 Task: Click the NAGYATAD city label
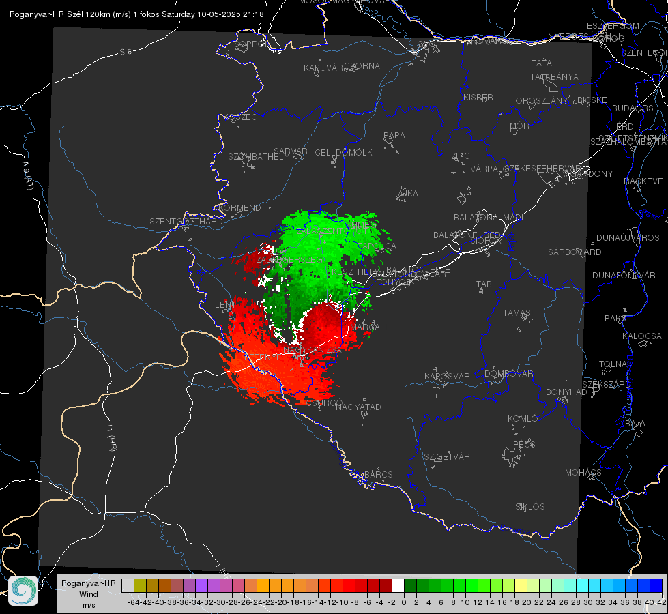358,407
